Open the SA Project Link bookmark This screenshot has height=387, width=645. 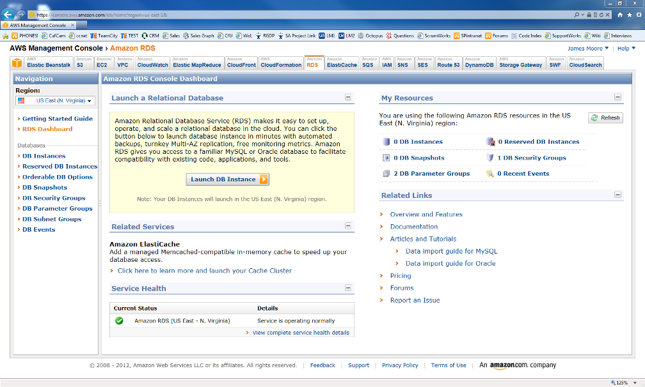[x=297, y=36]
